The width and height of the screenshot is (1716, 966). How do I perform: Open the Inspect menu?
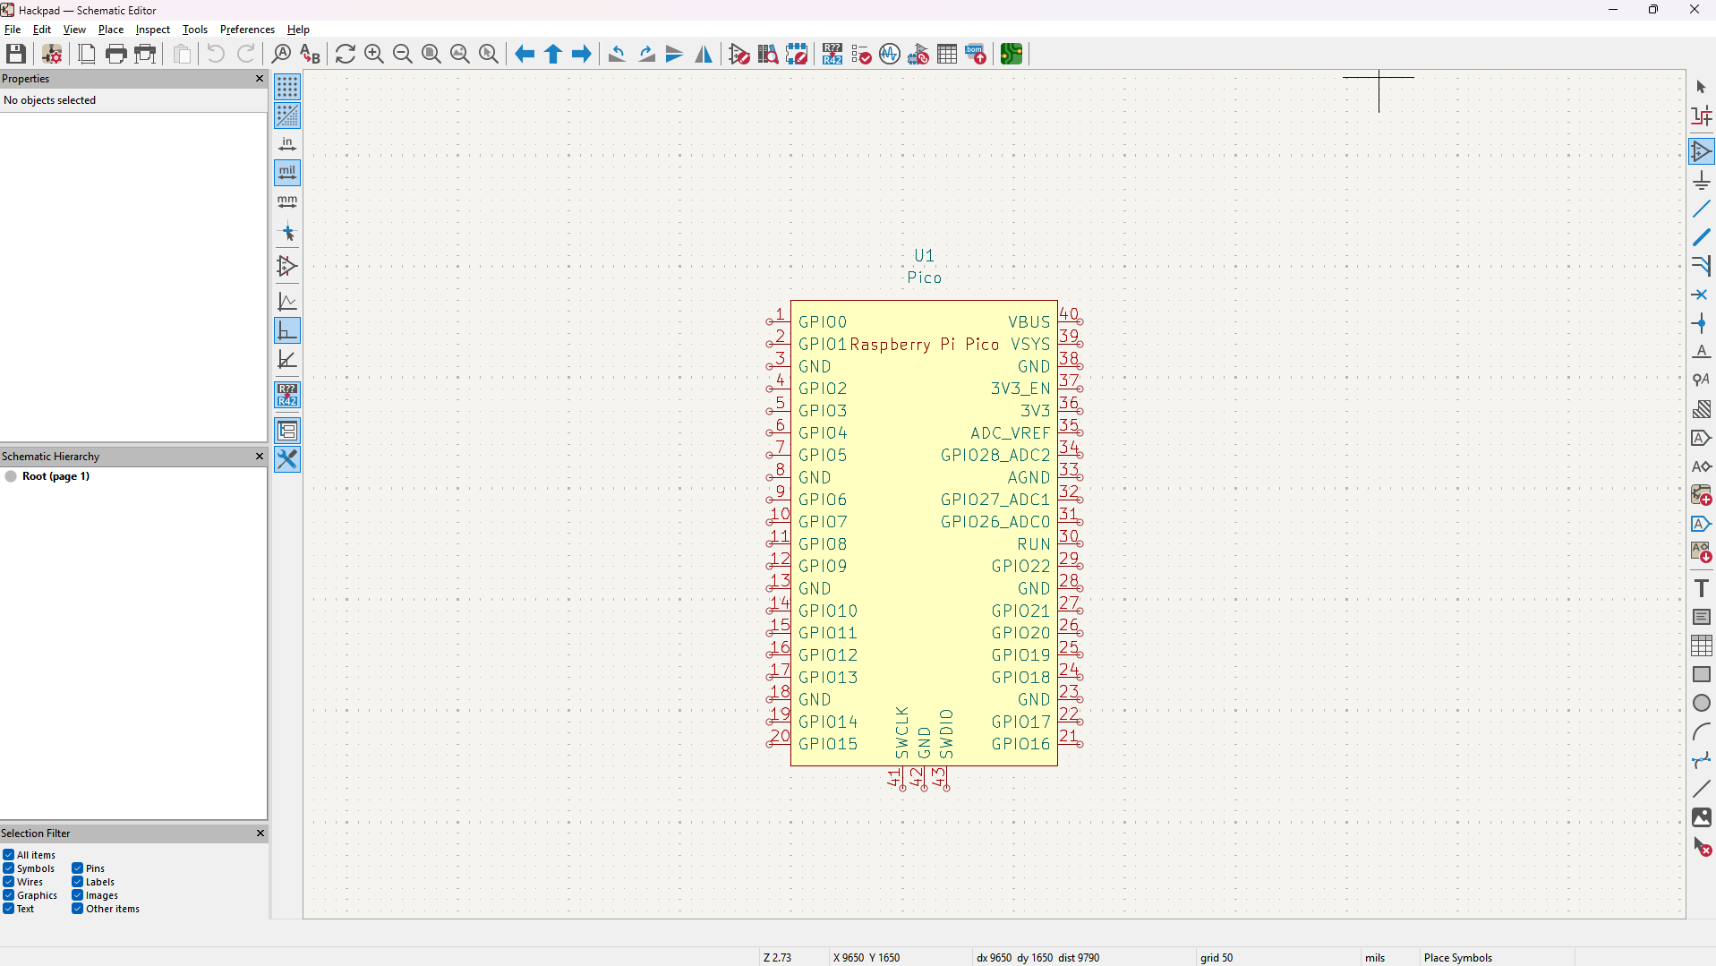152,29
